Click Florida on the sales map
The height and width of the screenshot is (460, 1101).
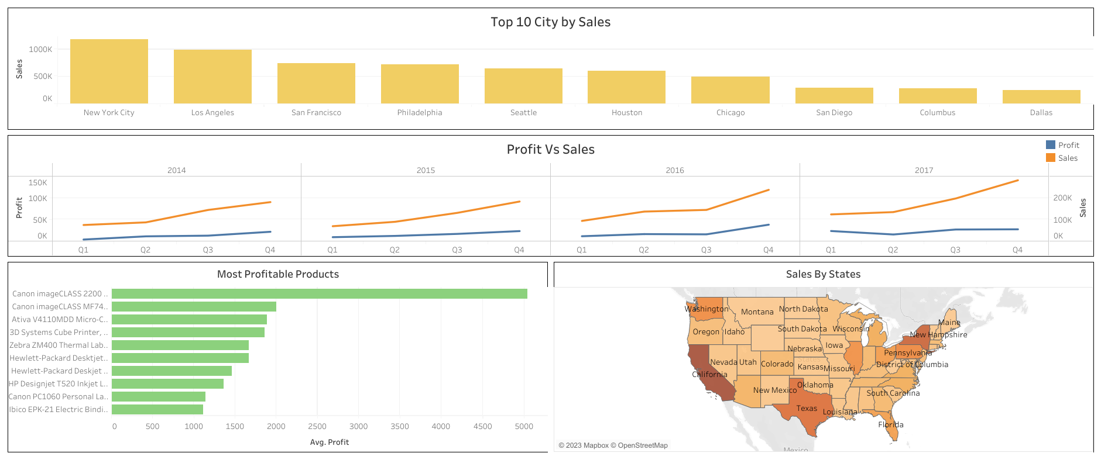pyautogui.click(x=891, y=425)
